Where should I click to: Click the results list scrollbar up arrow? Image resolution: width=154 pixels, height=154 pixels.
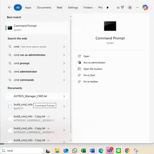coord(71,17)
